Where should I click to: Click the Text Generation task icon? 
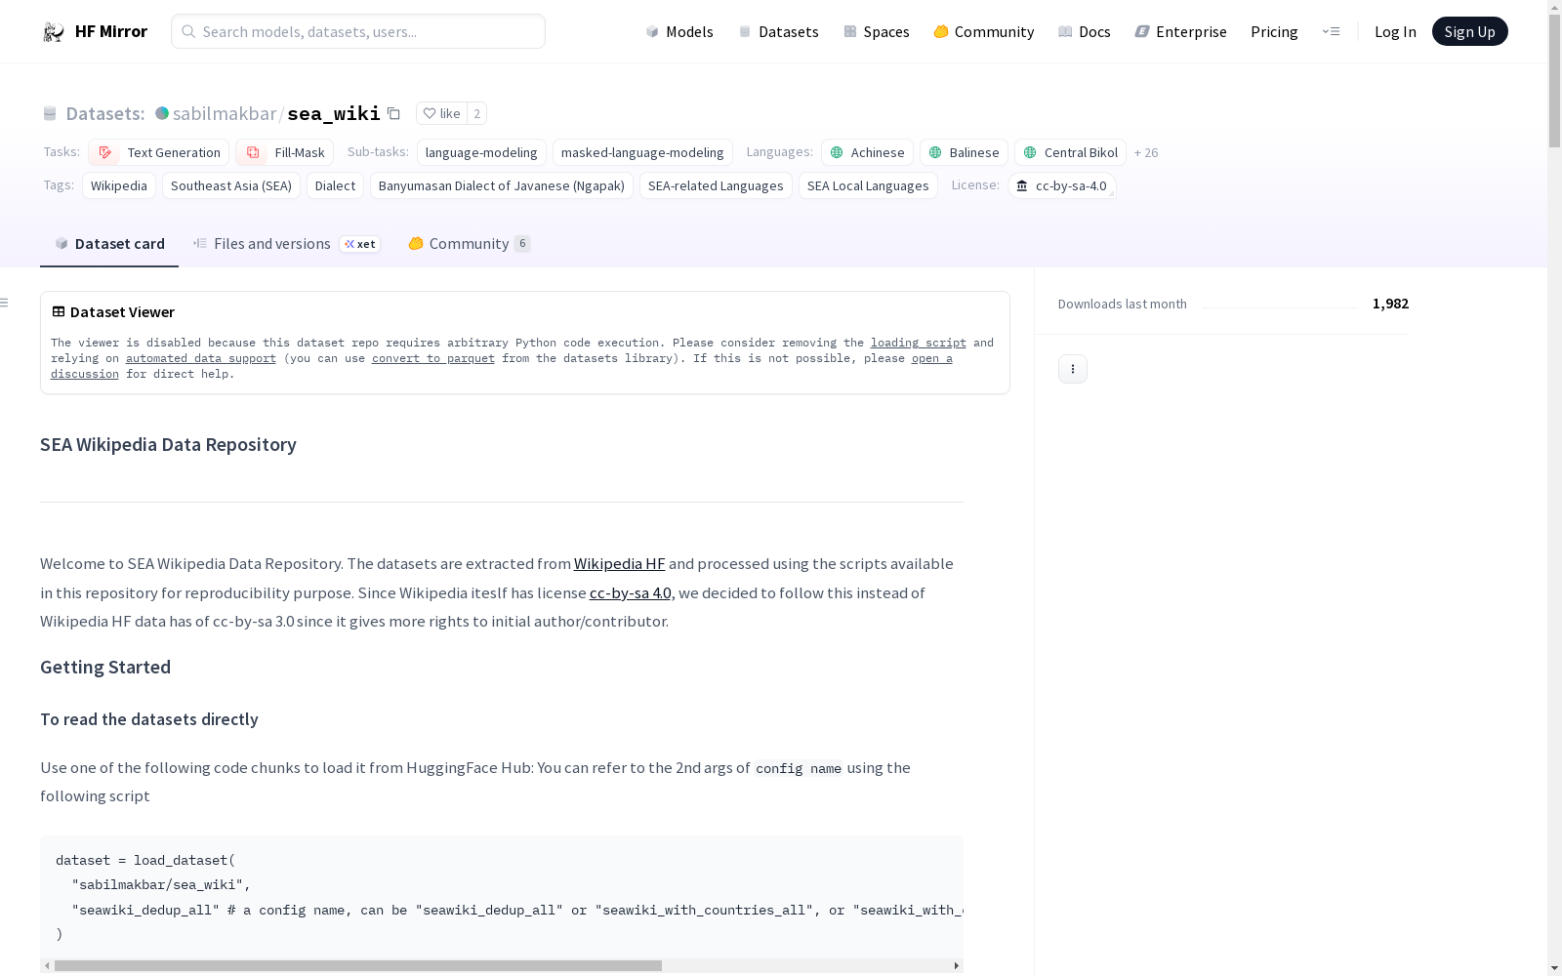point(105,152)
